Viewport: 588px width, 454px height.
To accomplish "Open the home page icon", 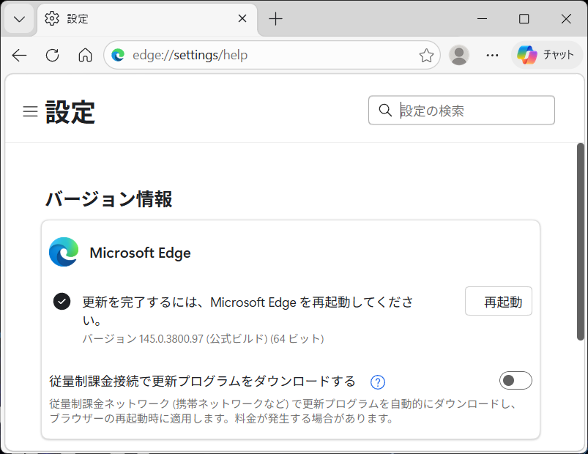I will (x=85, y=56).
